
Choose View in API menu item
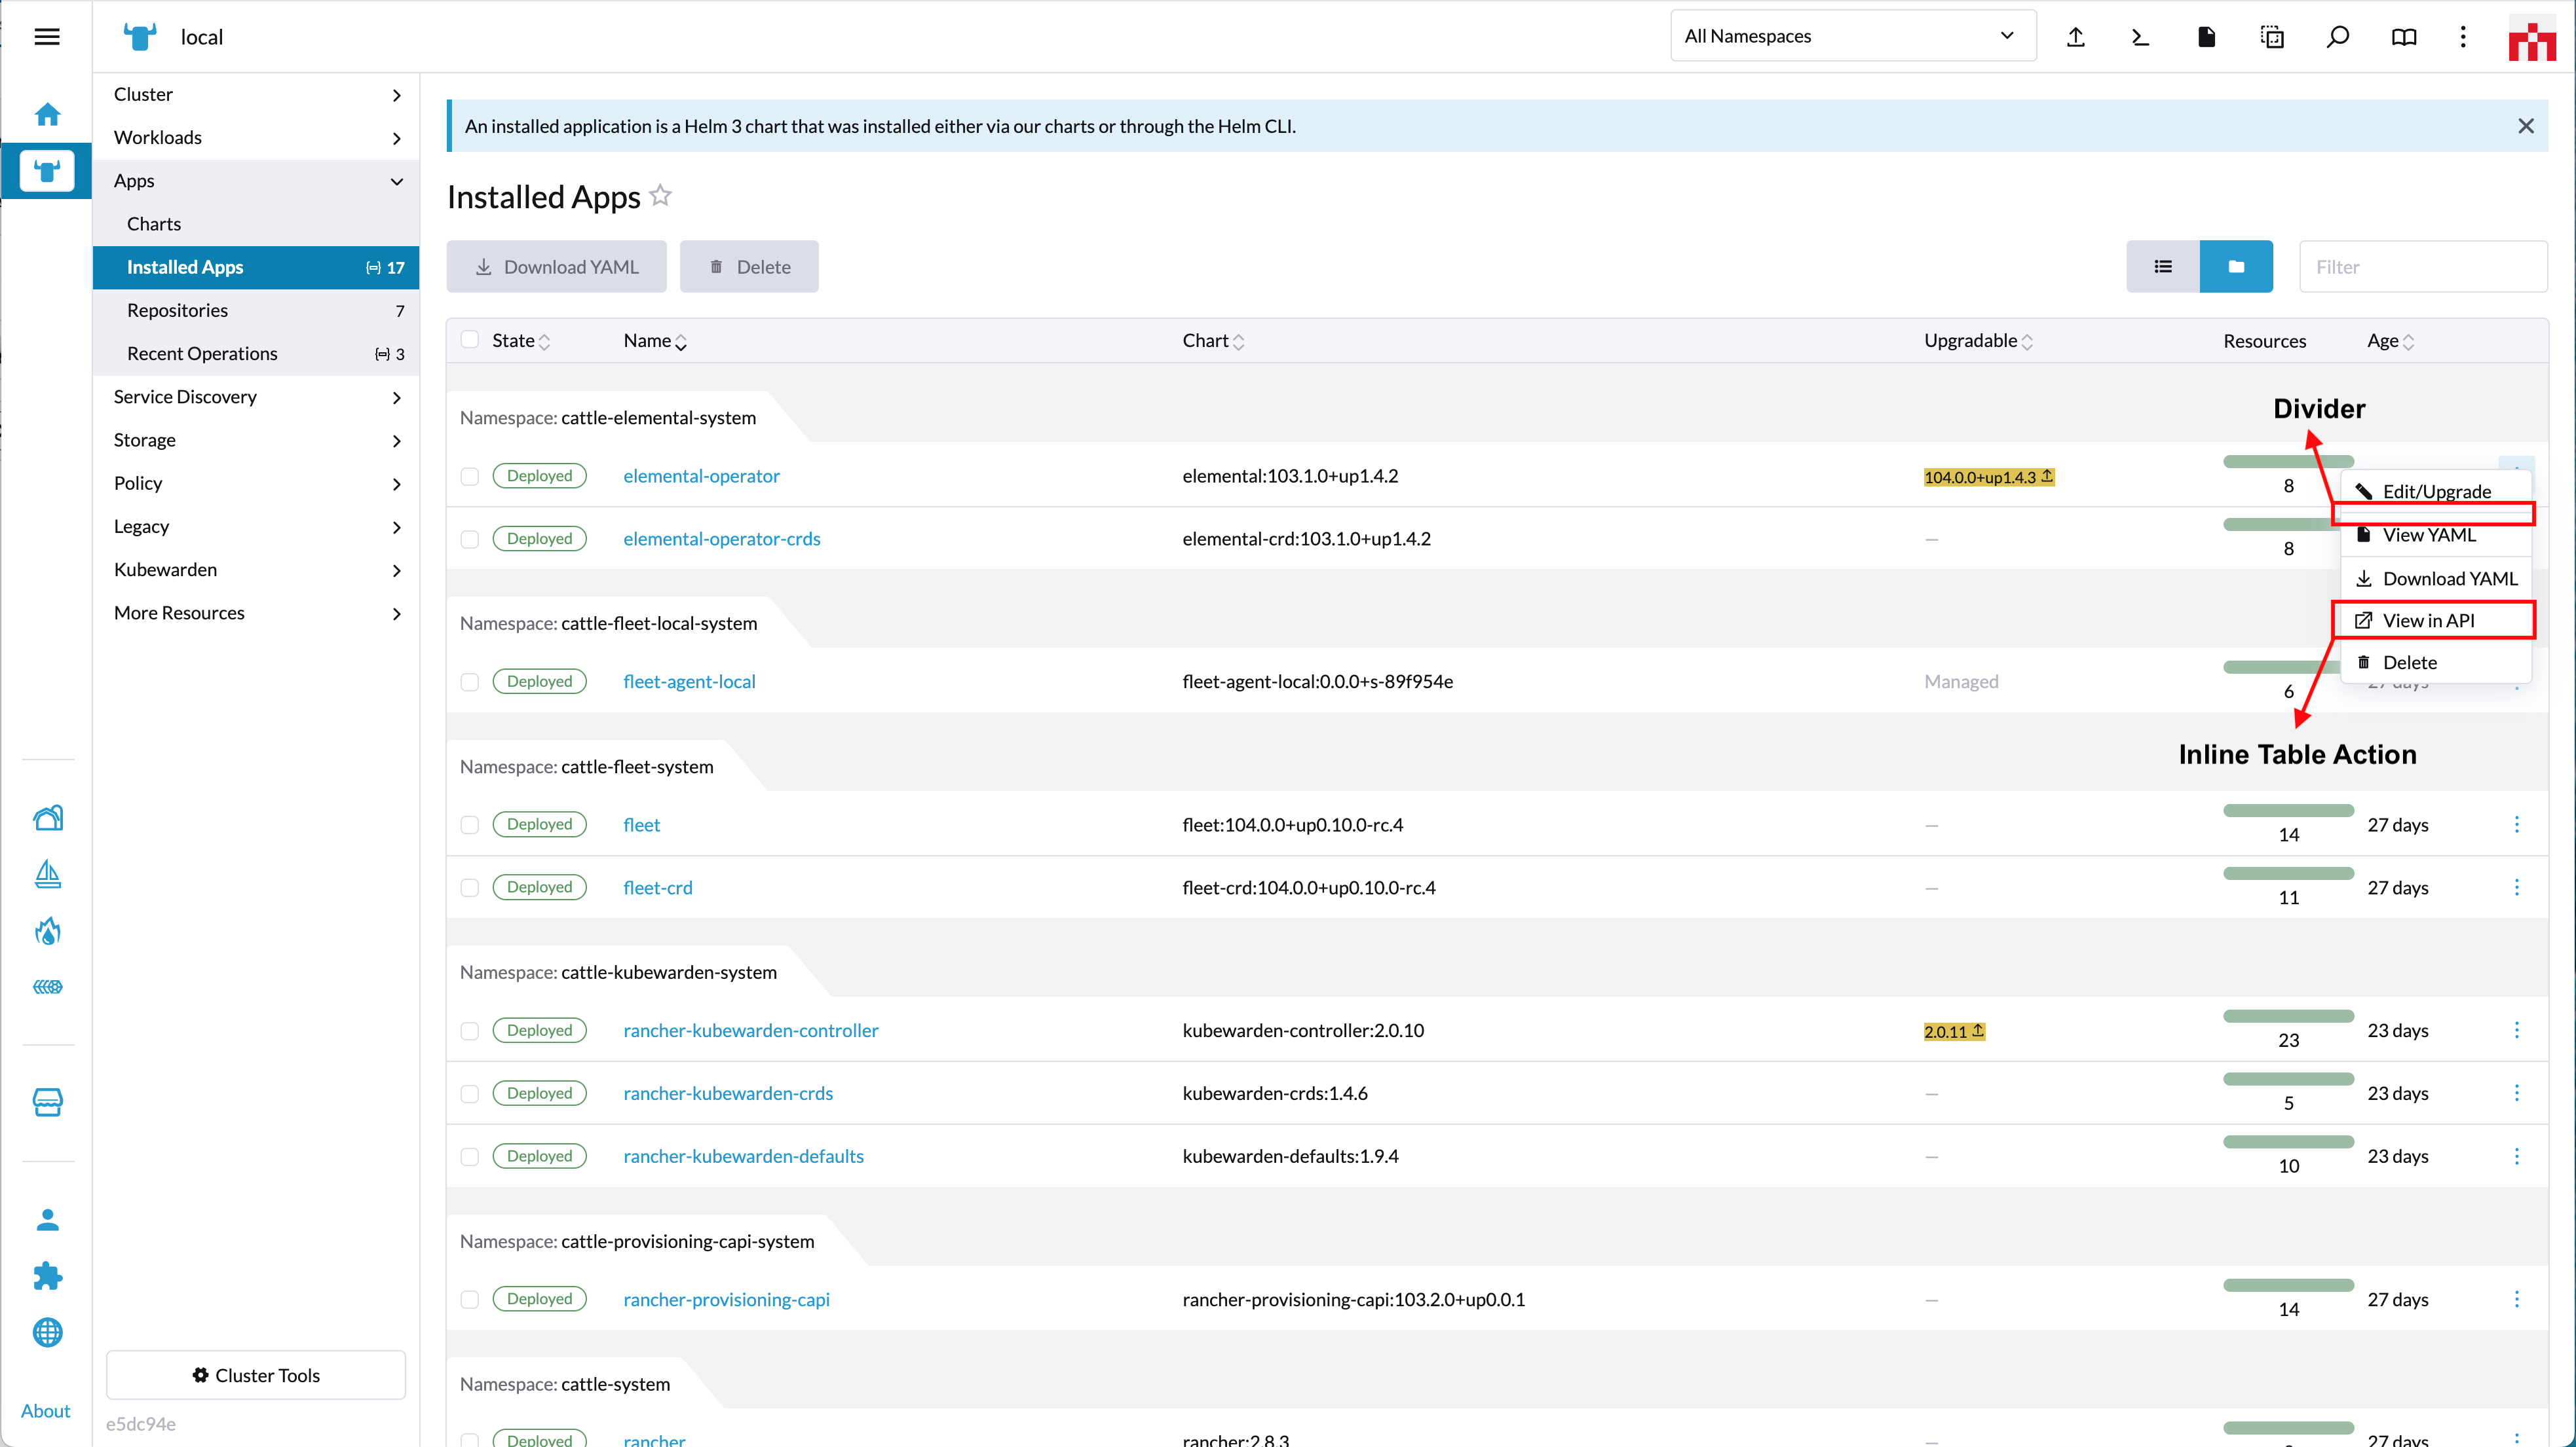coord(2436,621)
